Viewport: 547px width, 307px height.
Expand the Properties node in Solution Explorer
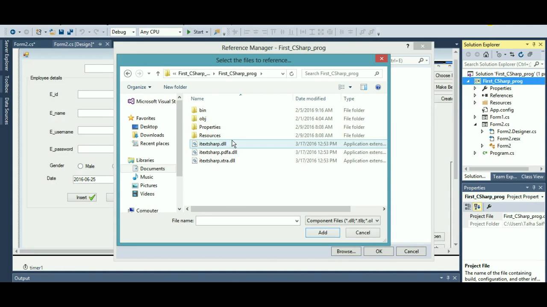click(475, 88)
